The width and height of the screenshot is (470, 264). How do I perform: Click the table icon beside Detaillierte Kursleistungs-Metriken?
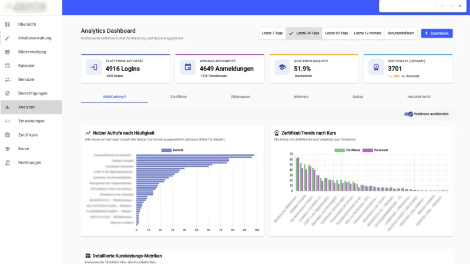[x=88, y=256]
